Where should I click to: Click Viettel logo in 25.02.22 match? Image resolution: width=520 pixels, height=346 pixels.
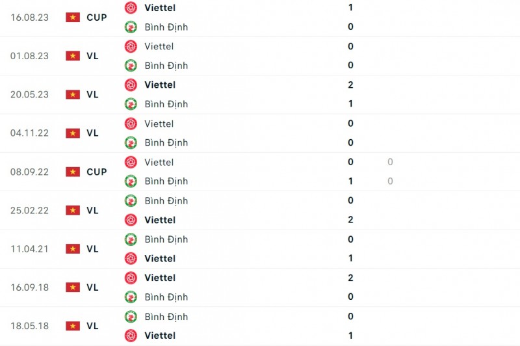pyautogui.click(x=131, y=220)
